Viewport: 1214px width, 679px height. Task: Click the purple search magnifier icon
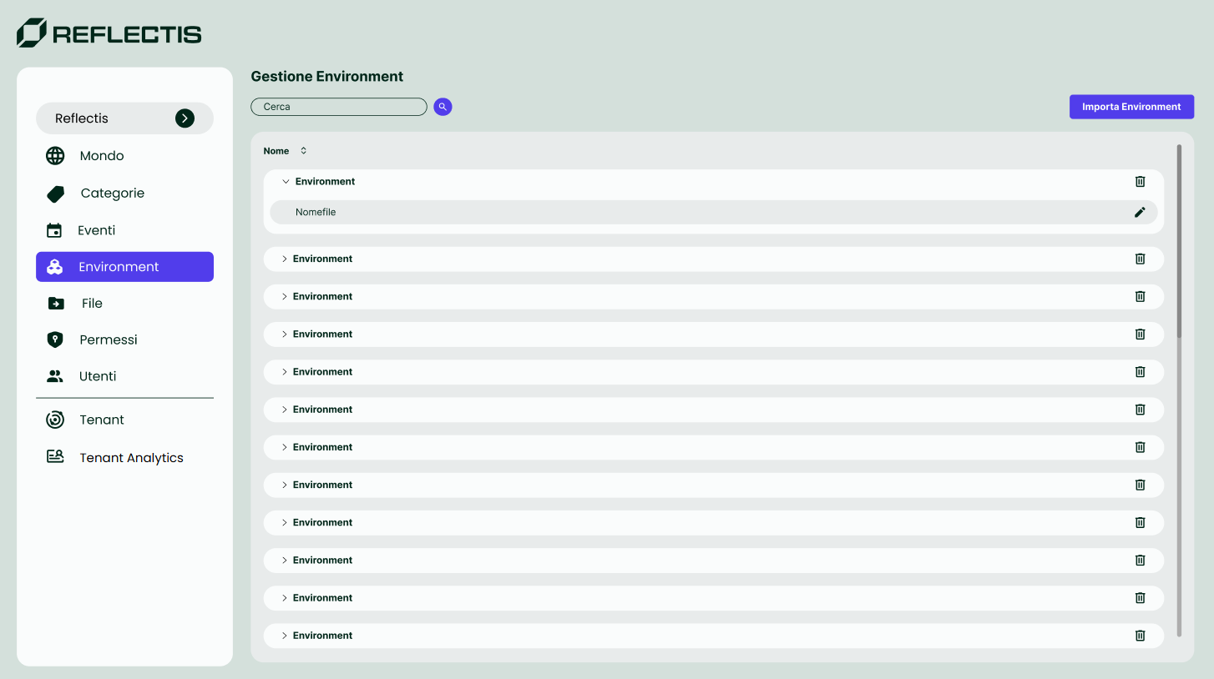point(443,107)
